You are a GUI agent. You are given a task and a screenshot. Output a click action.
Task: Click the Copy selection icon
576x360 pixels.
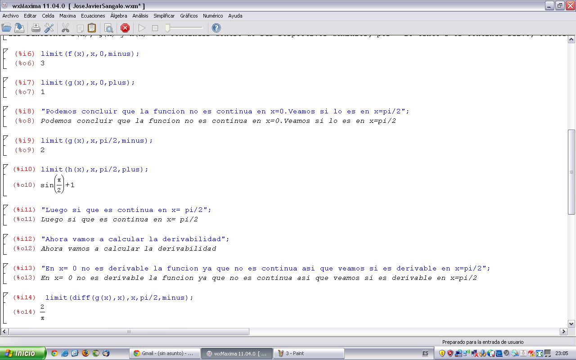(x=80, y=28)
